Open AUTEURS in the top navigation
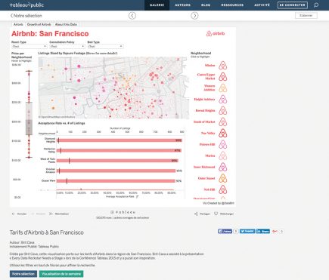329x280 pixels. point(183,5)
